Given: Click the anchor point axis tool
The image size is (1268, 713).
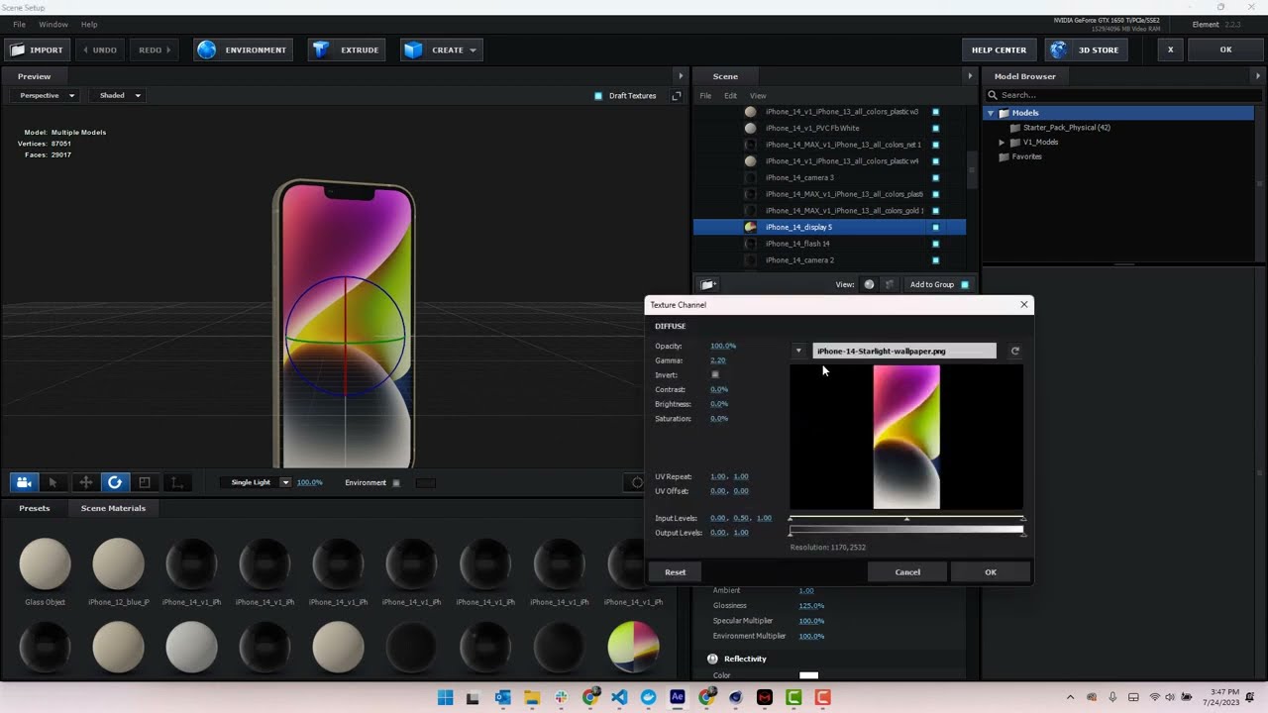Looking at the screenshot, I should tap(176, 482).
